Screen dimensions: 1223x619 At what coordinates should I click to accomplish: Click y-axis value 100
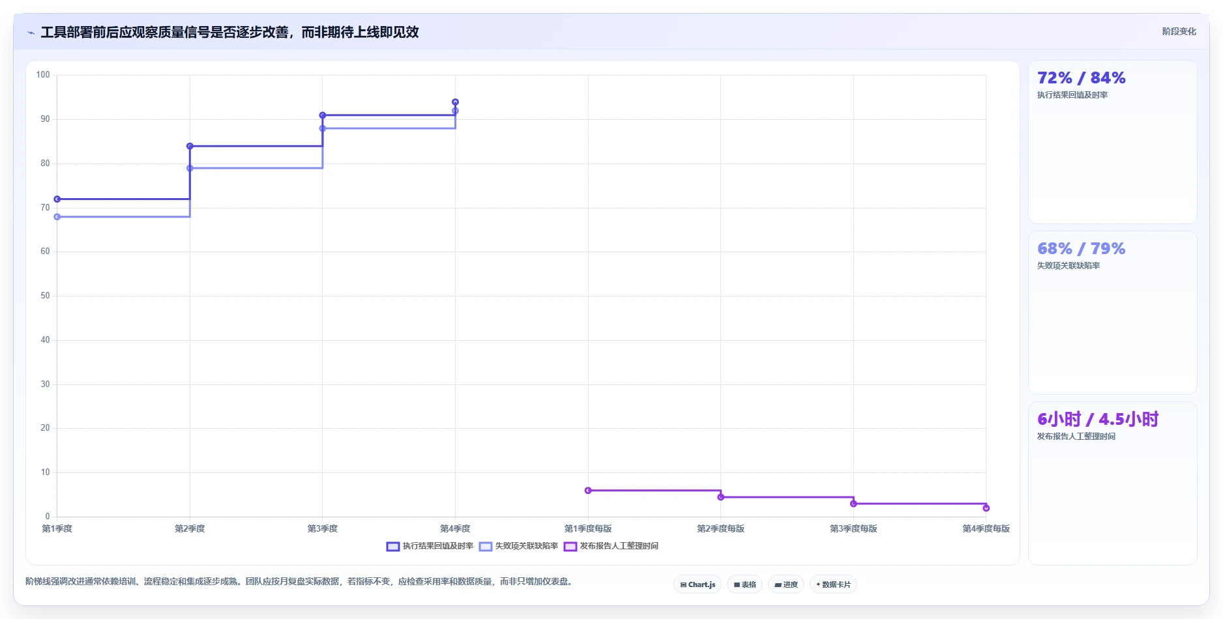click(x=43, y=75)
